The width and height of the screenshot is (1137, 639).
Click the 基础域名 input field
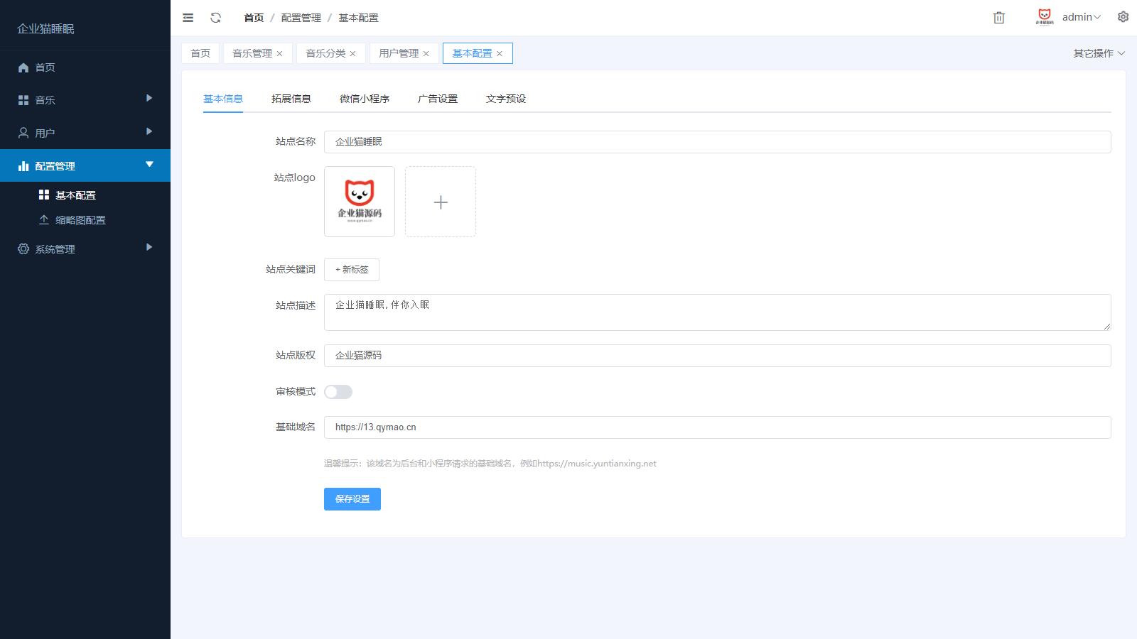[717, 427]
